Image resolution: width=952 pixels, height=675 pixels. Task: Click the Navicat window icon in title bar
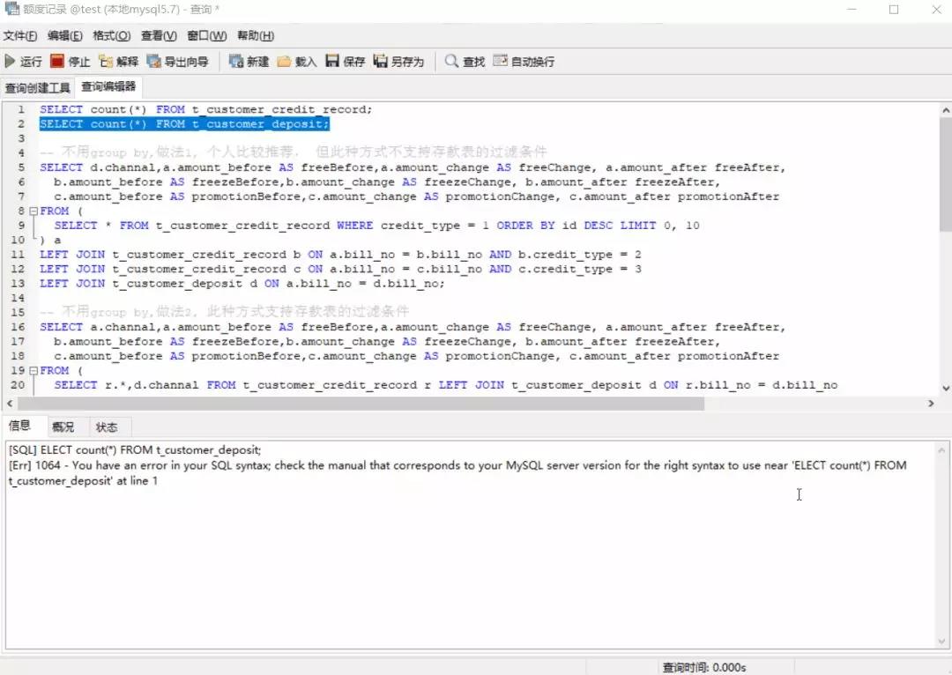point(11,9)
